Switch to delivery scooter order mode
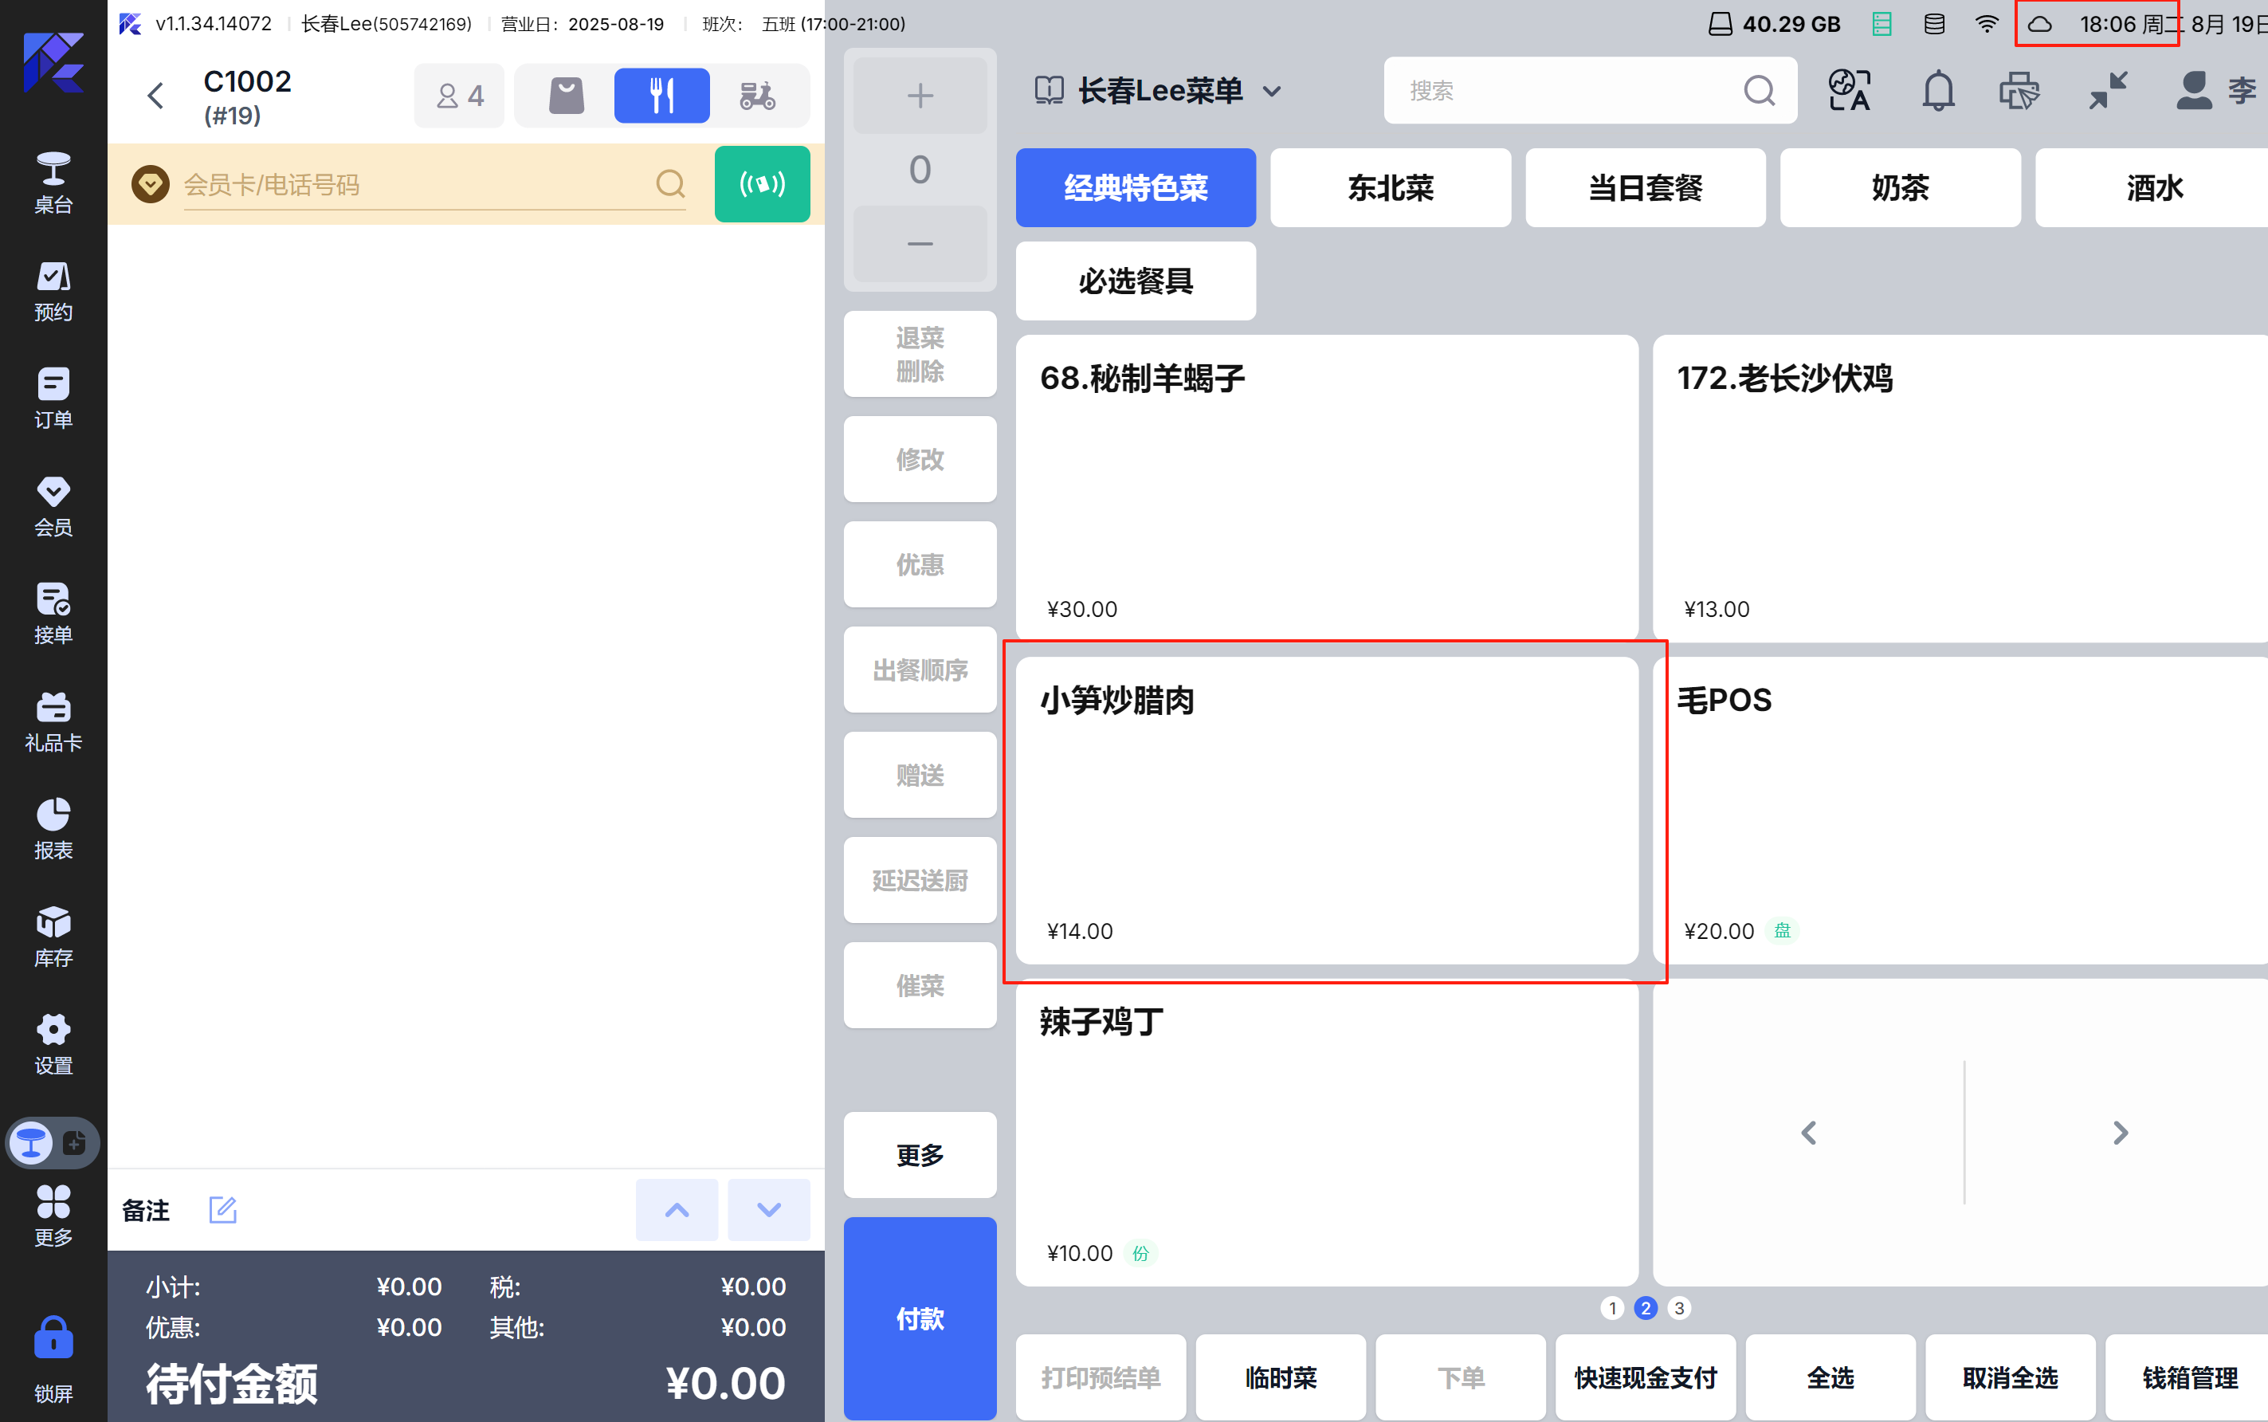This screenshot has height=1422, width=2268. [x=757, y=95]
